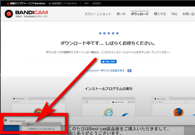Open the 使い方 nav item
Screen dimensions: 195x135
(121, 14)
